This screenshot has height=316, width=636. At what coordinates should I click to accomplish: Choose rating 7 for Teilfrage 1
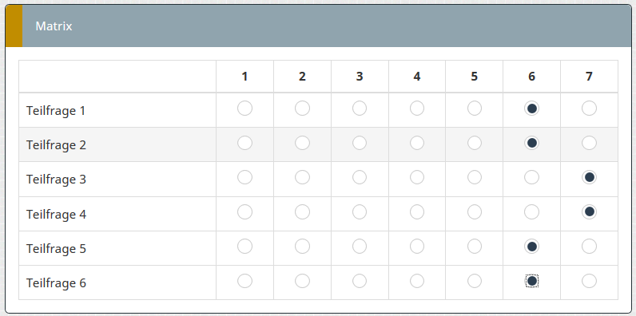point(589,109)
